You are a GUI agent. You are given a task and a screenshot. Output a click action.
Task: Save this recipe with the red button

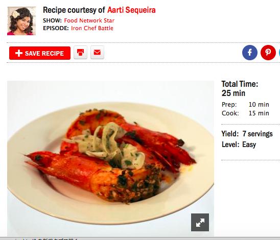40,53
